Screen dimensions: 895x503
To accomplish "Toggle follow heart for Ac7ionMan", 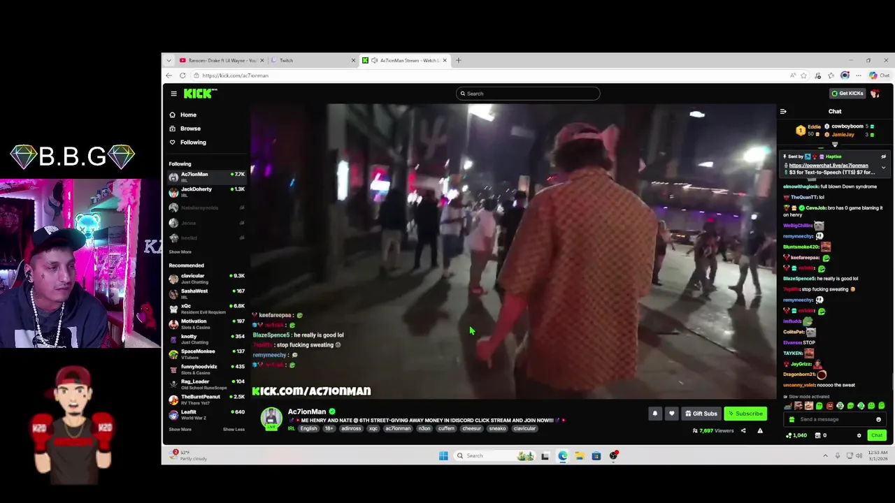I will pyautogui.click(x=672, y=414).
